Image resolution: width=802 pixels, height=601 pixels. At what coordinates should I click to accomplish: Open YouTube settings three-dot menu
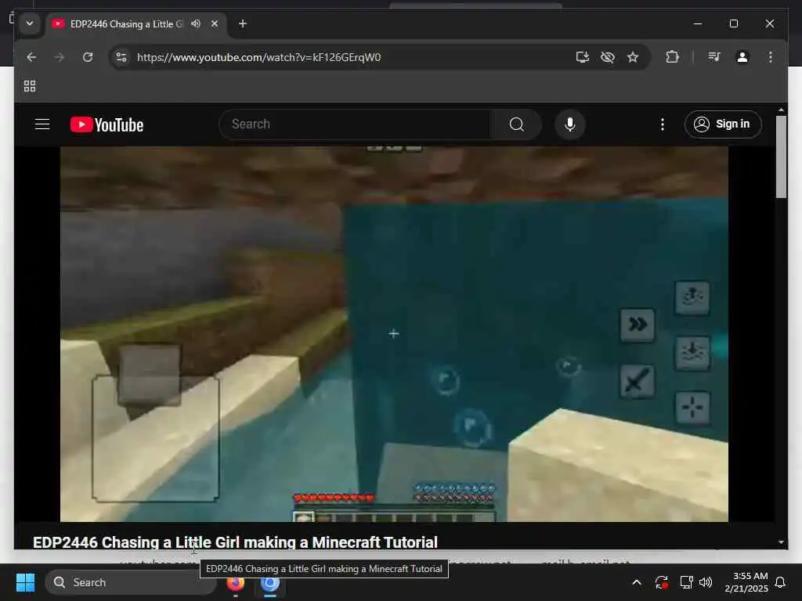[x=663, y=124]
